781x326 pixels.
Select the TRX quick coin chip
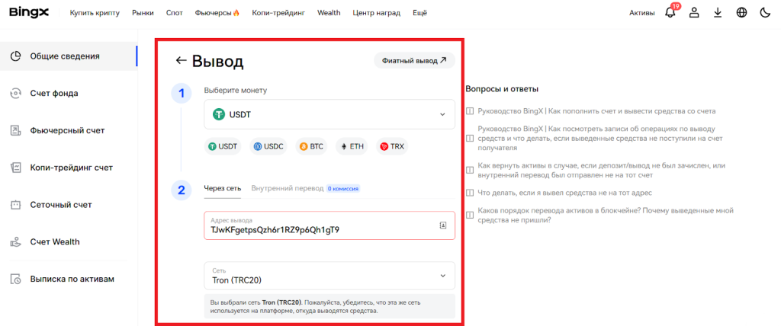(x=392, y=147)
